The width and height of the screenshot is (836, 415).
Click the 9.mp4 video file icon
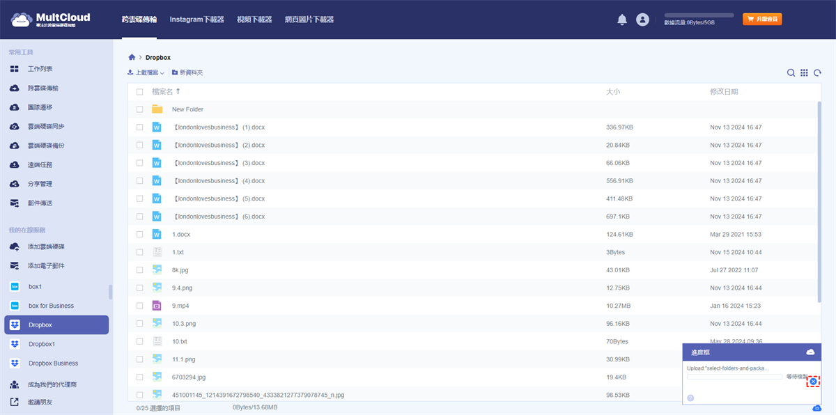tap(157, 306)
